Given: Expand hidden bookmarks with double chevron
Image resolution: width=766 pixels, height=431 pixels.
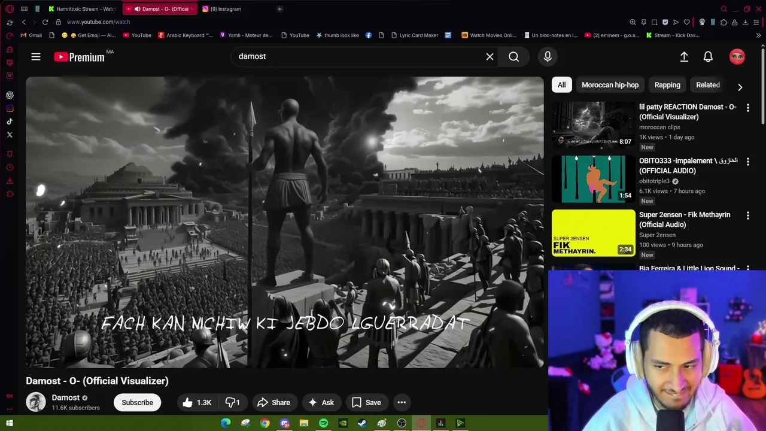Looking at the screenshot, I should tap(759, 35).
